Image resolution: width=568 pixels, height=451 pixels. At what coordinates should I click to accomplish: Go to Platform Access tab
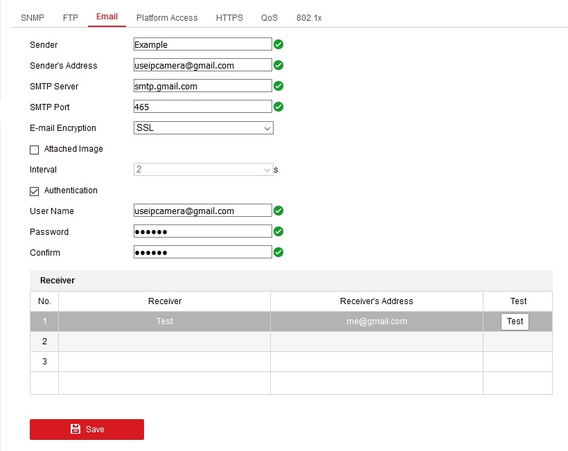click(167, 18)
